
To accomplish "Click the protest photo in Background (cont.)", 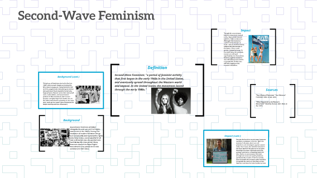I will coord(88,94).
